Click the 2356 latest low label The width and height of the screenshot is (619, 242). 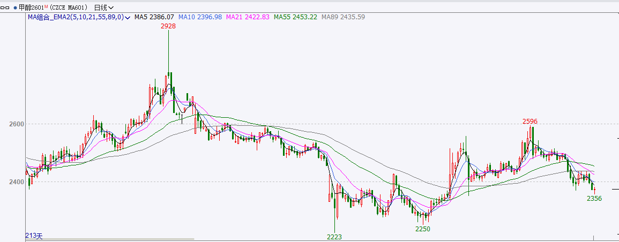coord(594,199)
